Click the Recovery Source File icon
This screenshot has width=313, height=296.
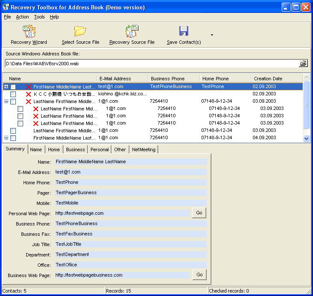[x=132, y=31]
